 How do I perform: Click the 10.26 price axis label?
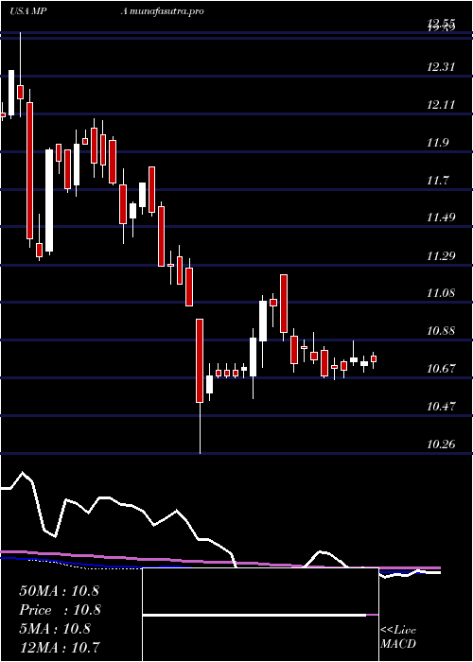tap(441, 444)
